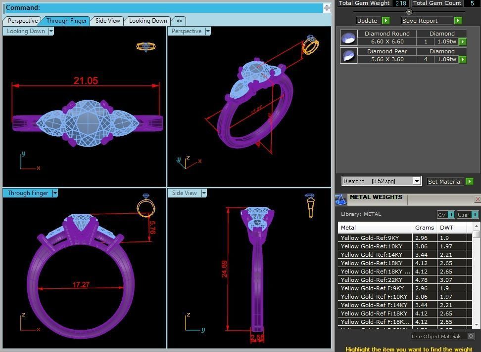Image resolution: width=481 pixels, height=352 pixels.
Task: Click ring orientation icon in Side View viewport
Action: 310,206
